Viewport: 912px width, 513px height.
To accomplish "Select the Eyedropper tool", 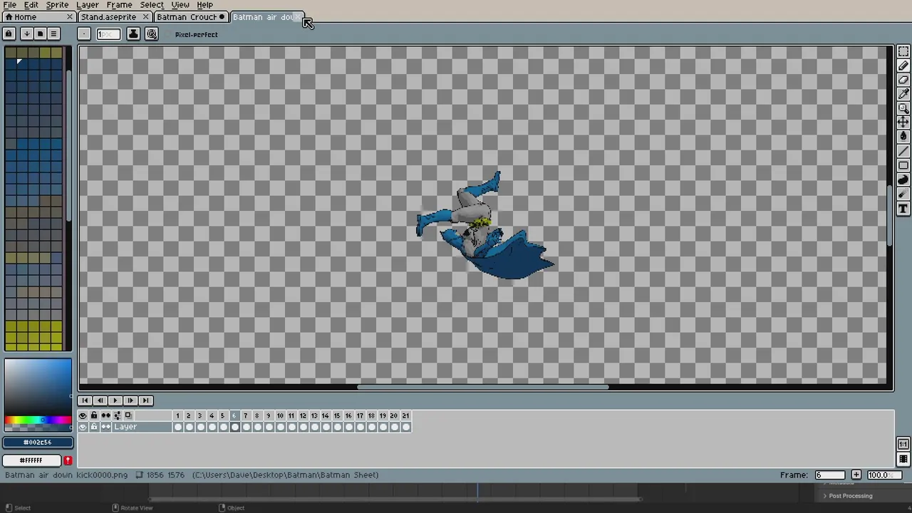I will pos(903,94).
